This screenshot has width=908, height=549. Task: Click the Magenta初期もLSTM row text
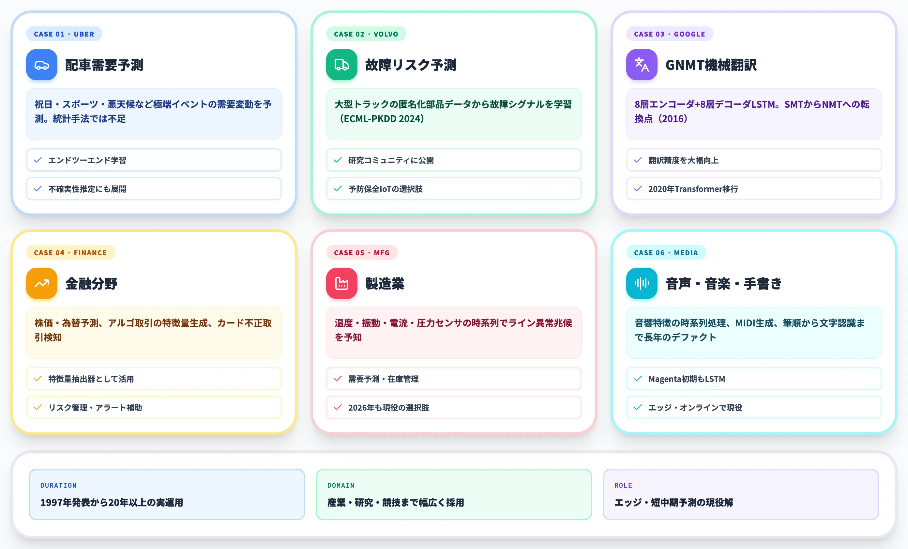[x=687, y=379]
